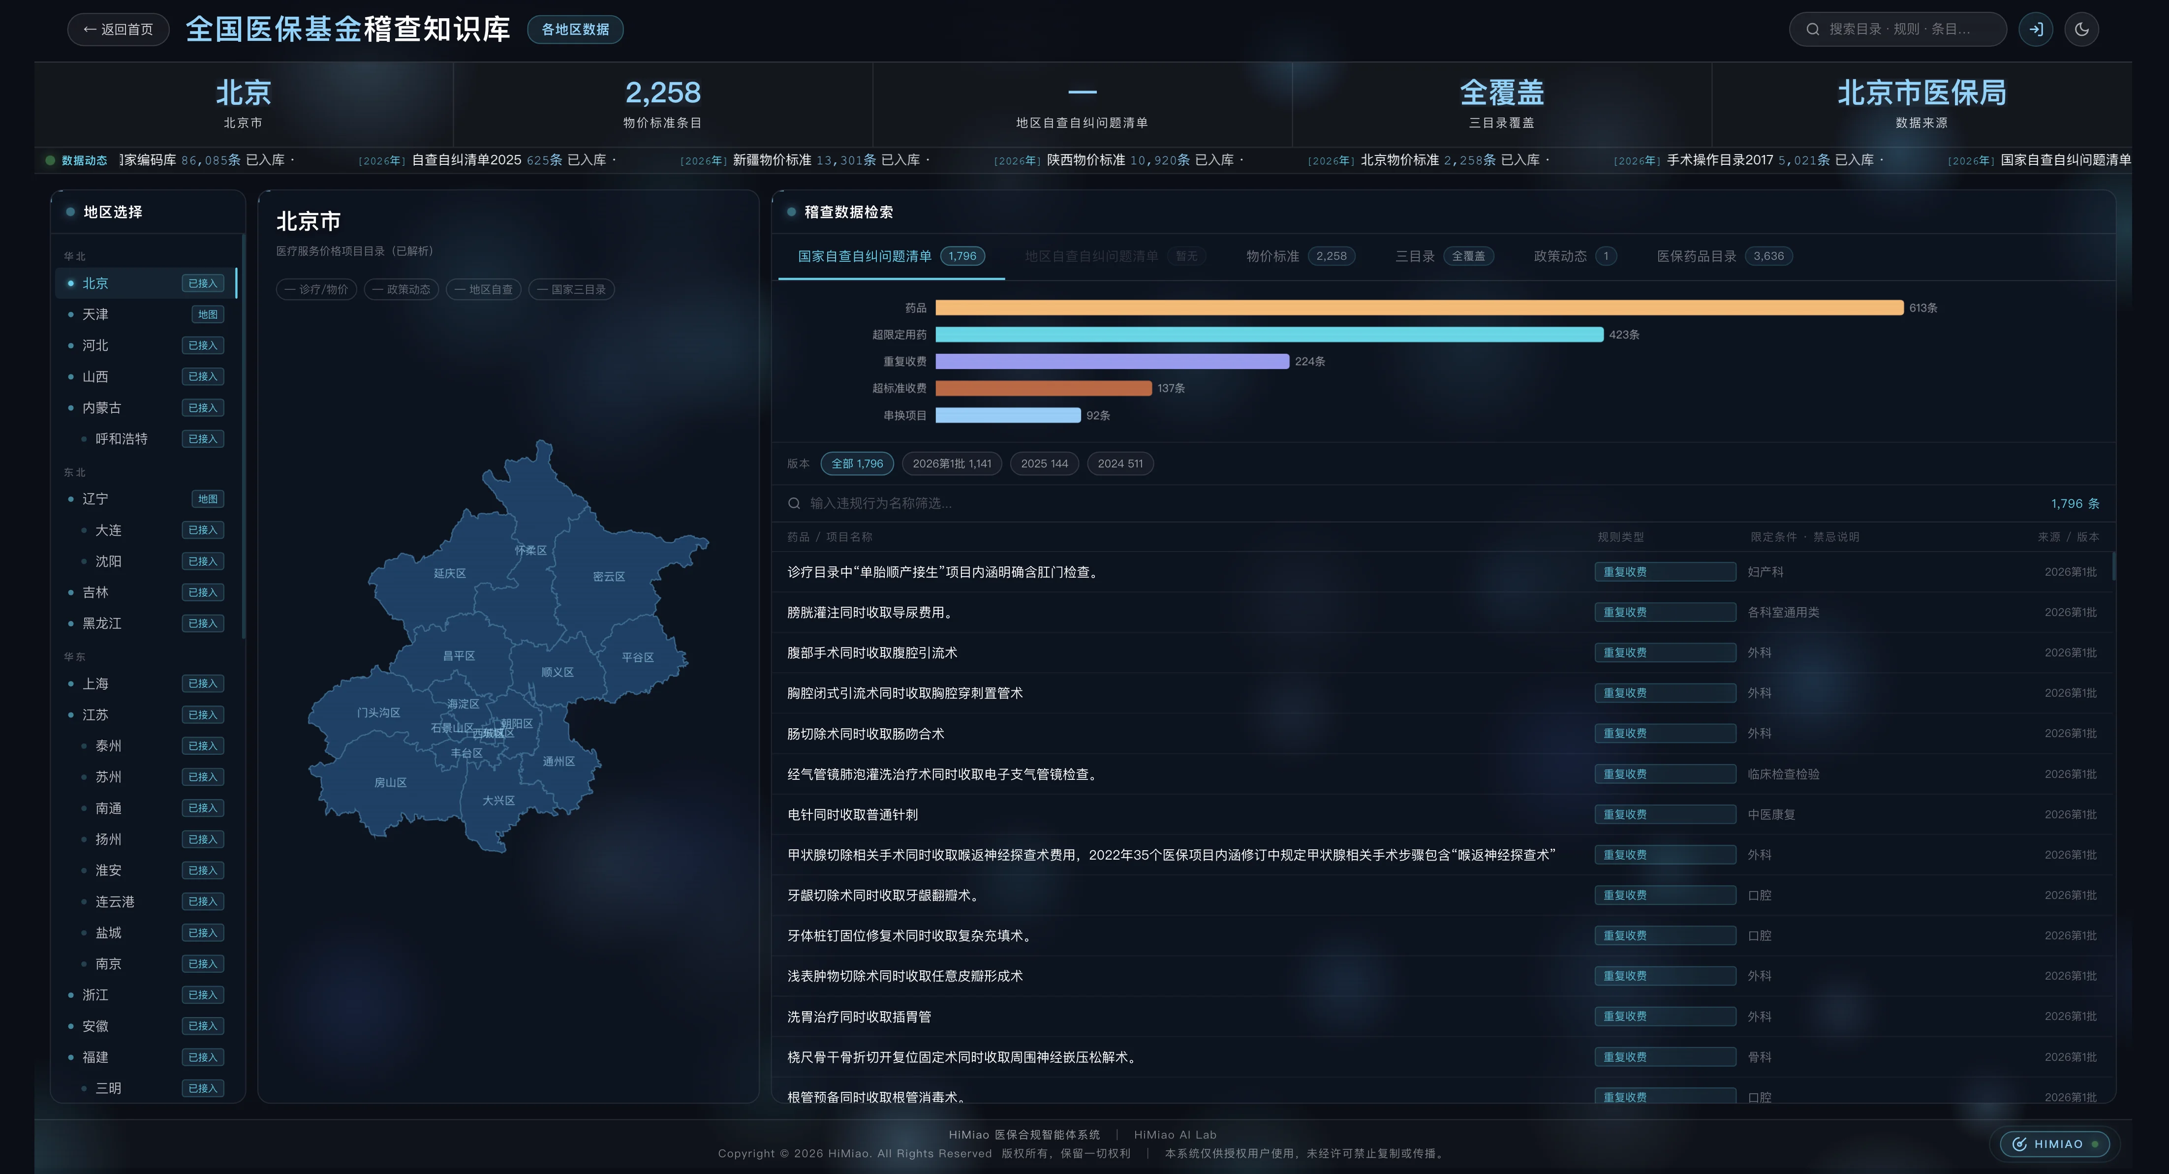Open the 医保药品目录 tab
Screen dimensions: 2169x1174
click(x=1724, y=256)
